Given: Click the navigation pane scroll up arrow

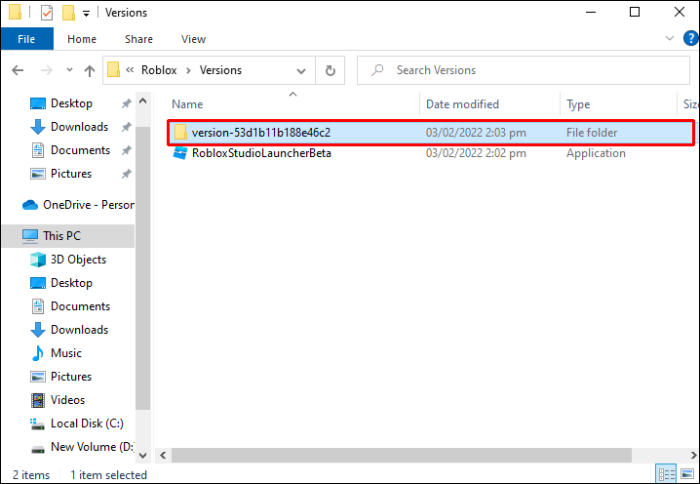Looking at the screenshot, I should tap(143, 101).
